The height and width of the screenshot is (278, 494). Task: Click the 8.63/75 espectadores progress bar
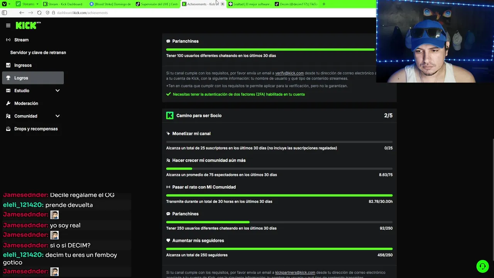pyautogui.click(x=279, y=169)
